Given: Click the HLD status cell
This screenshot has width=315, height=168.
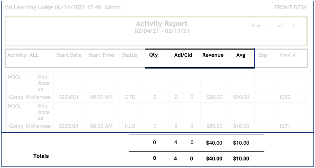Looking at the screenshot, I should (x=130, y=126).
